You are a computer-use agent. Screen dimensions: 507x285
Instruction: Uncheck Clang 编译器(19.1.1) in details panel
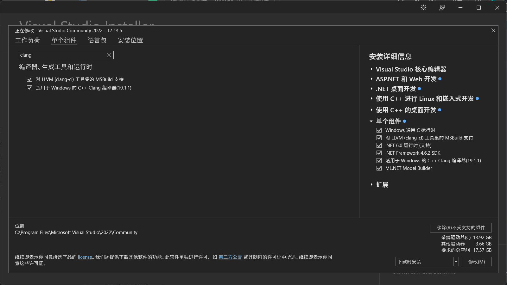(x=379, y=161)
